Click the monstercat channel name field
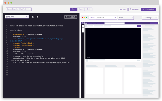The height and width of the screenshot is (101, 162). pos(106,18)
